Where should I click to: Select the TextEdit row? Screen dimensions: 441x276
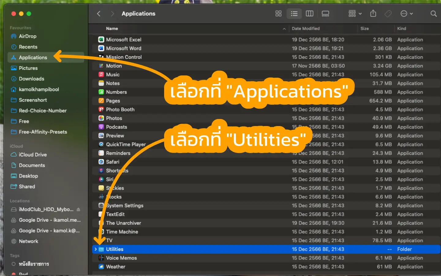pos(266,214)
